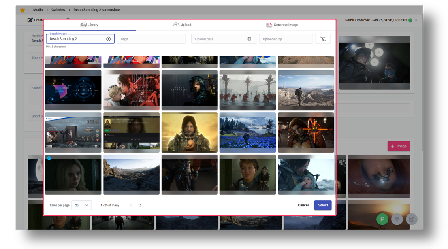This screenshot has height=249, width=448.
Task: Expand the user menu next to Semir Omerovic
Action: [x=415, y=20]
